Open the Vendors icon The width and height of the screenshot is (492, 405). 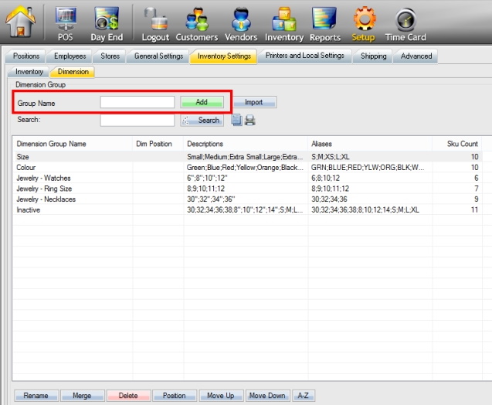[x=241, y=24]
